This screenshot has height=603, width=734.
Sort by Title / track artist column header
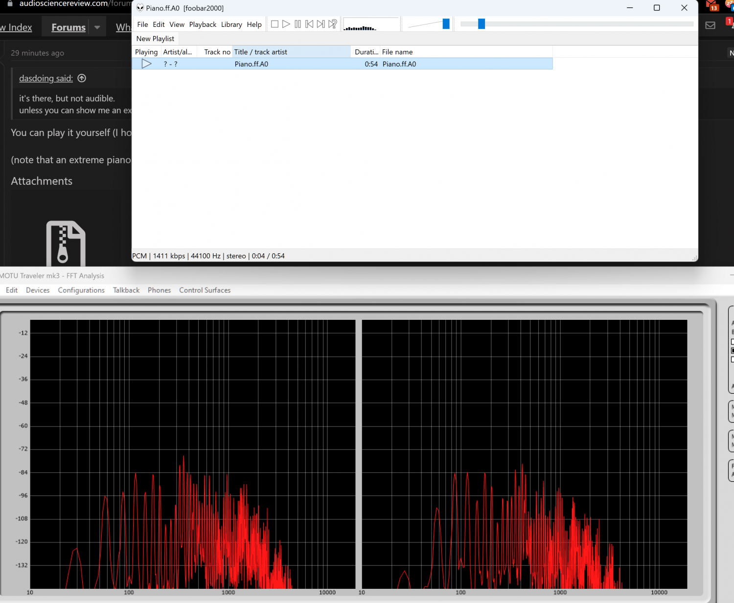tap(291, 52)
